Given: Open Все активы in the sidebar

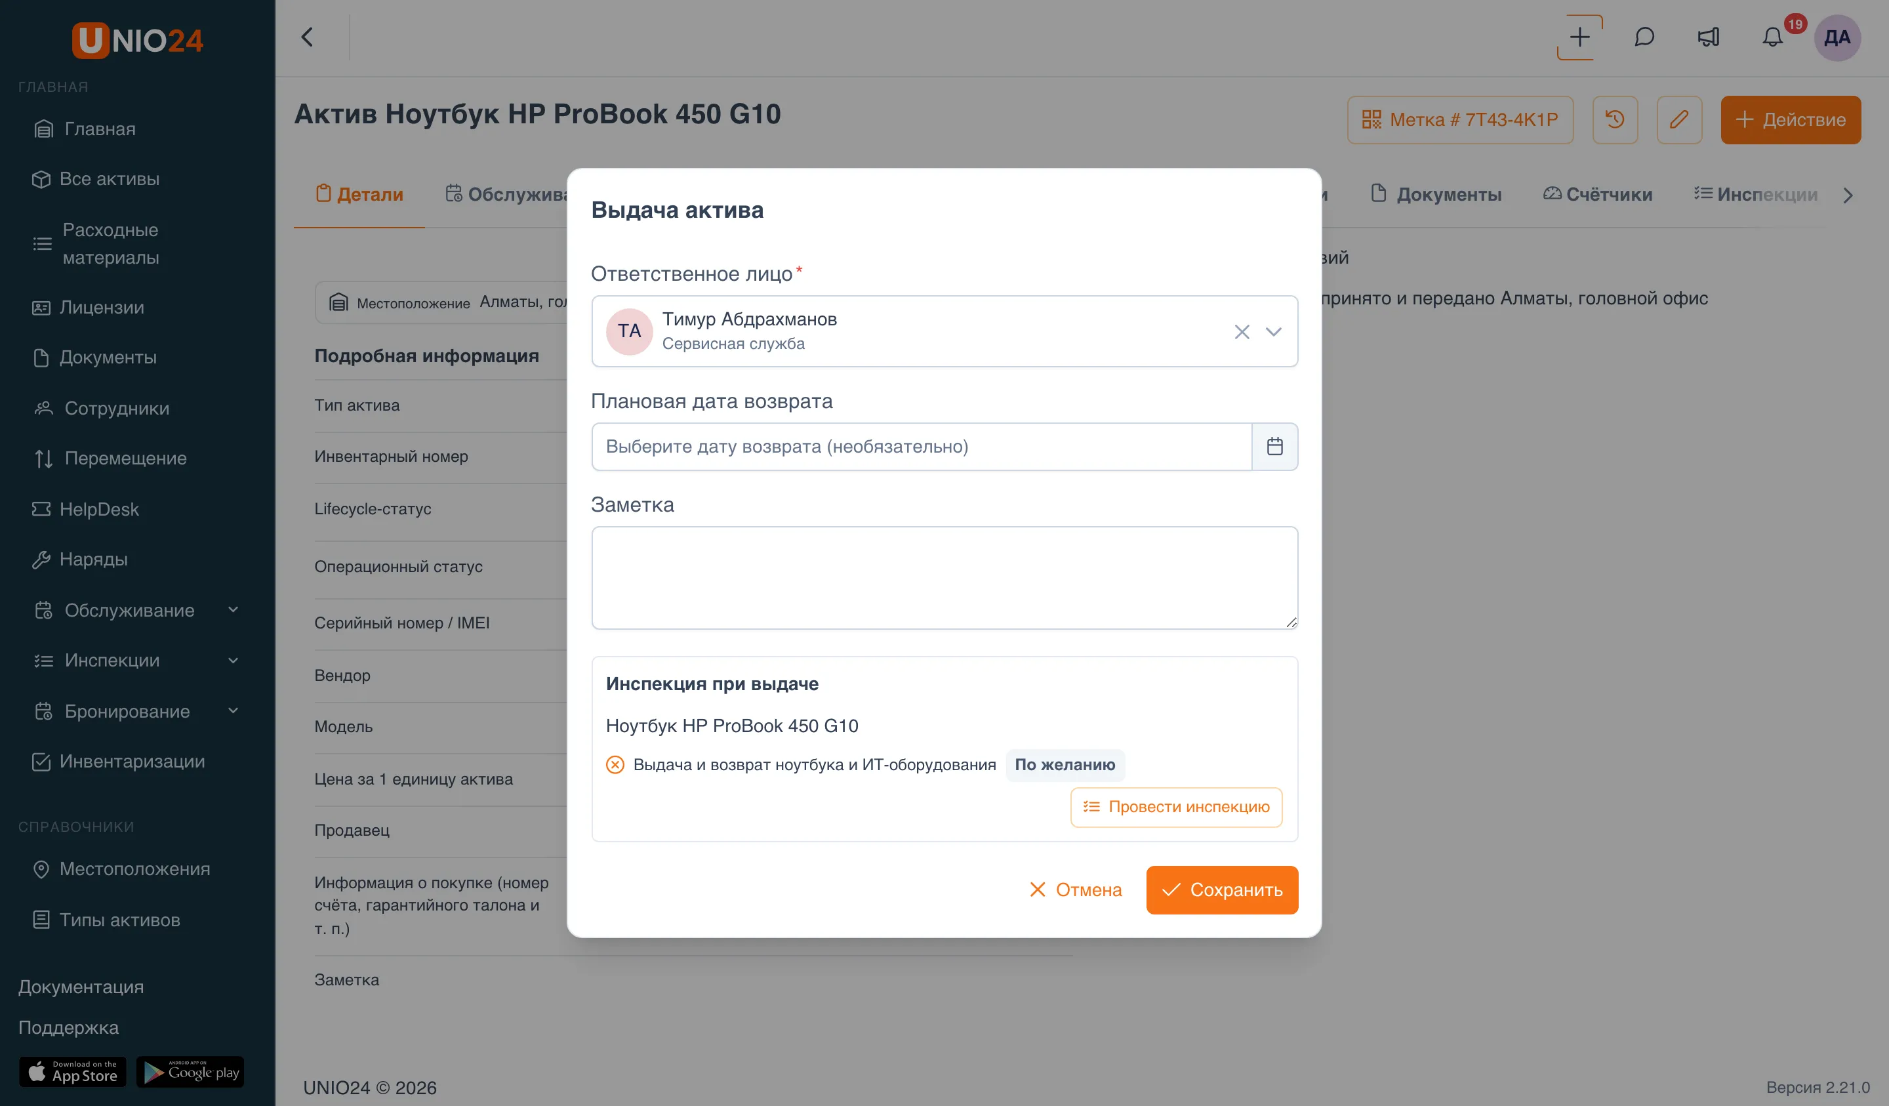Looking at the screenshot, I should [96, 179].
